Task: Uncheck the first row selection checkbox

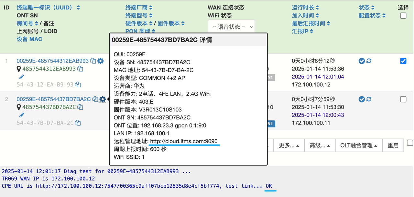Action: (403, 61)
